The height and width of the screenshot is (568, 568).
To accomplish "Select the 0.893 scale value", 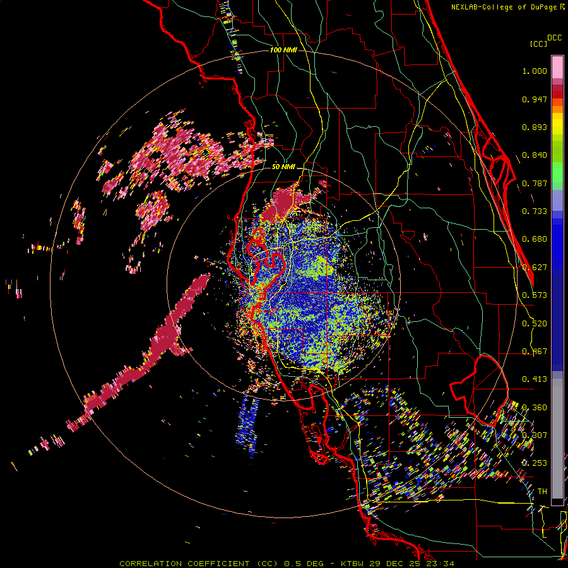I will click(535, 127).
